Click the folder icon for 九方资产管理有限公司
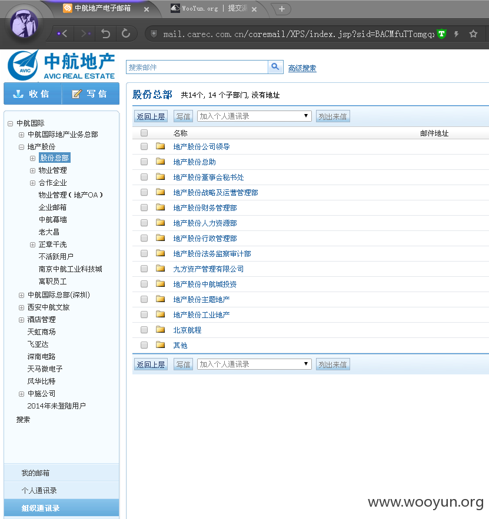Image resolution: width=489 pixels, height=519 pixels. (160, 268)
